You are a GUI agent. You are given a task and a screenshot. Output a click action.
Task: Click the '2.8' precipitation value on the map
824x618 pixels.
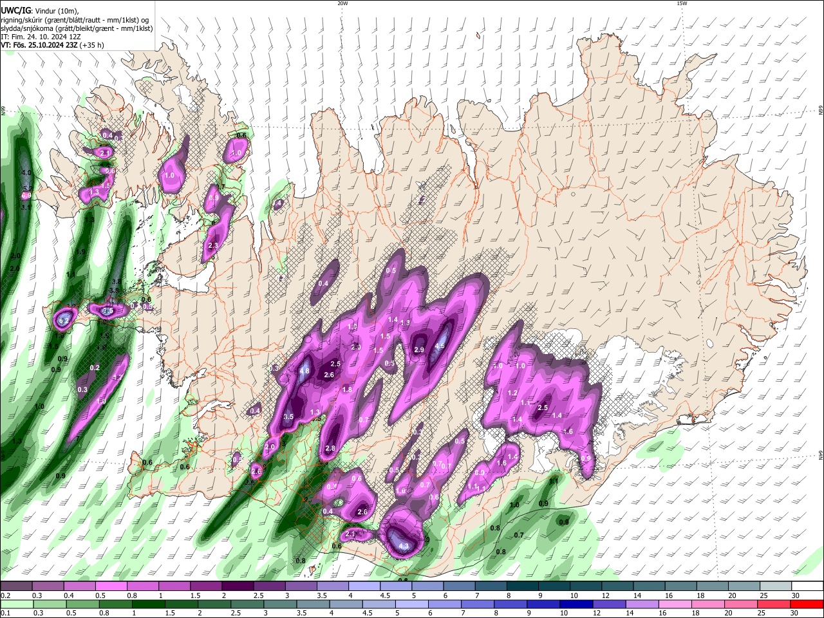click(x=331, y=448)
